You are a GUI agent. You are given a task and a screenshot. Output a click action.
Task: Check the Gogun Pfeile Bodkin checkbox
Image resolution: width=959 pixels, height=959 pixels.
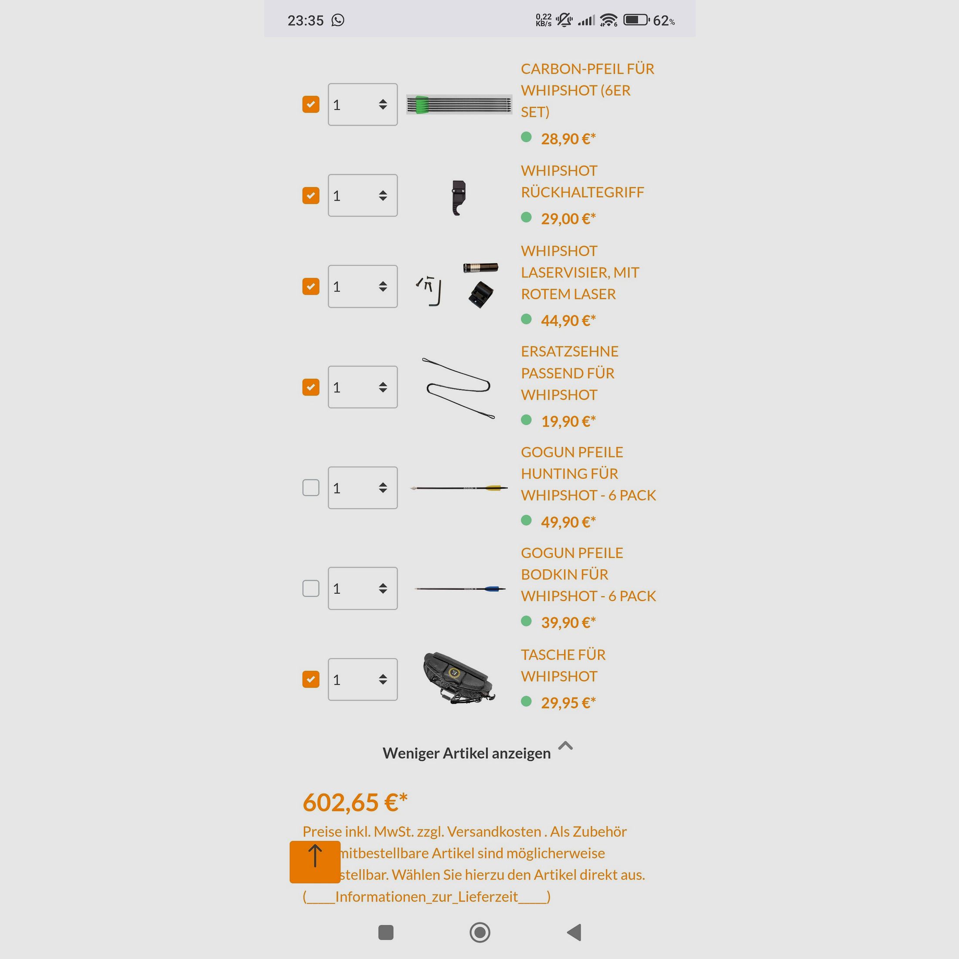[x=311, y=588]
